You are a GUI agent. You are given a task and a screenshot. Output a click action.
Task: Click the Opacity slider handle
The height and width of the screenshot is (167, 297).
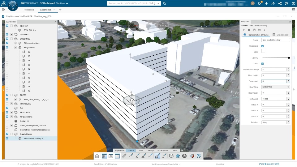(289, 58)
